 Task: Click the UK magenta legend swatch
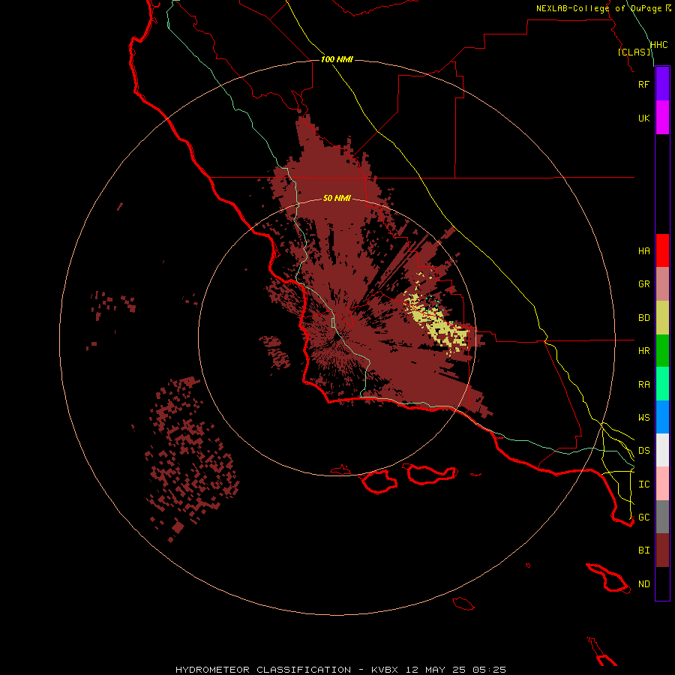point(662,118)
